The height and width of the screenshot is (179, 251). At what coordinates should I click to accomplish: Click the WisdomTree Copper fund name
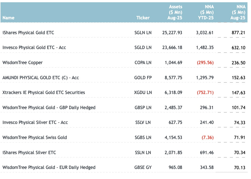(x=23, y=63)
